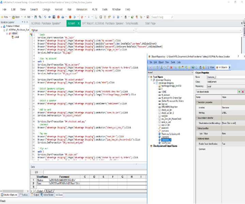Close the Action1 editor tab
Image resolution: width=245 pixels, height=204 pixels.
coord(79,23)
